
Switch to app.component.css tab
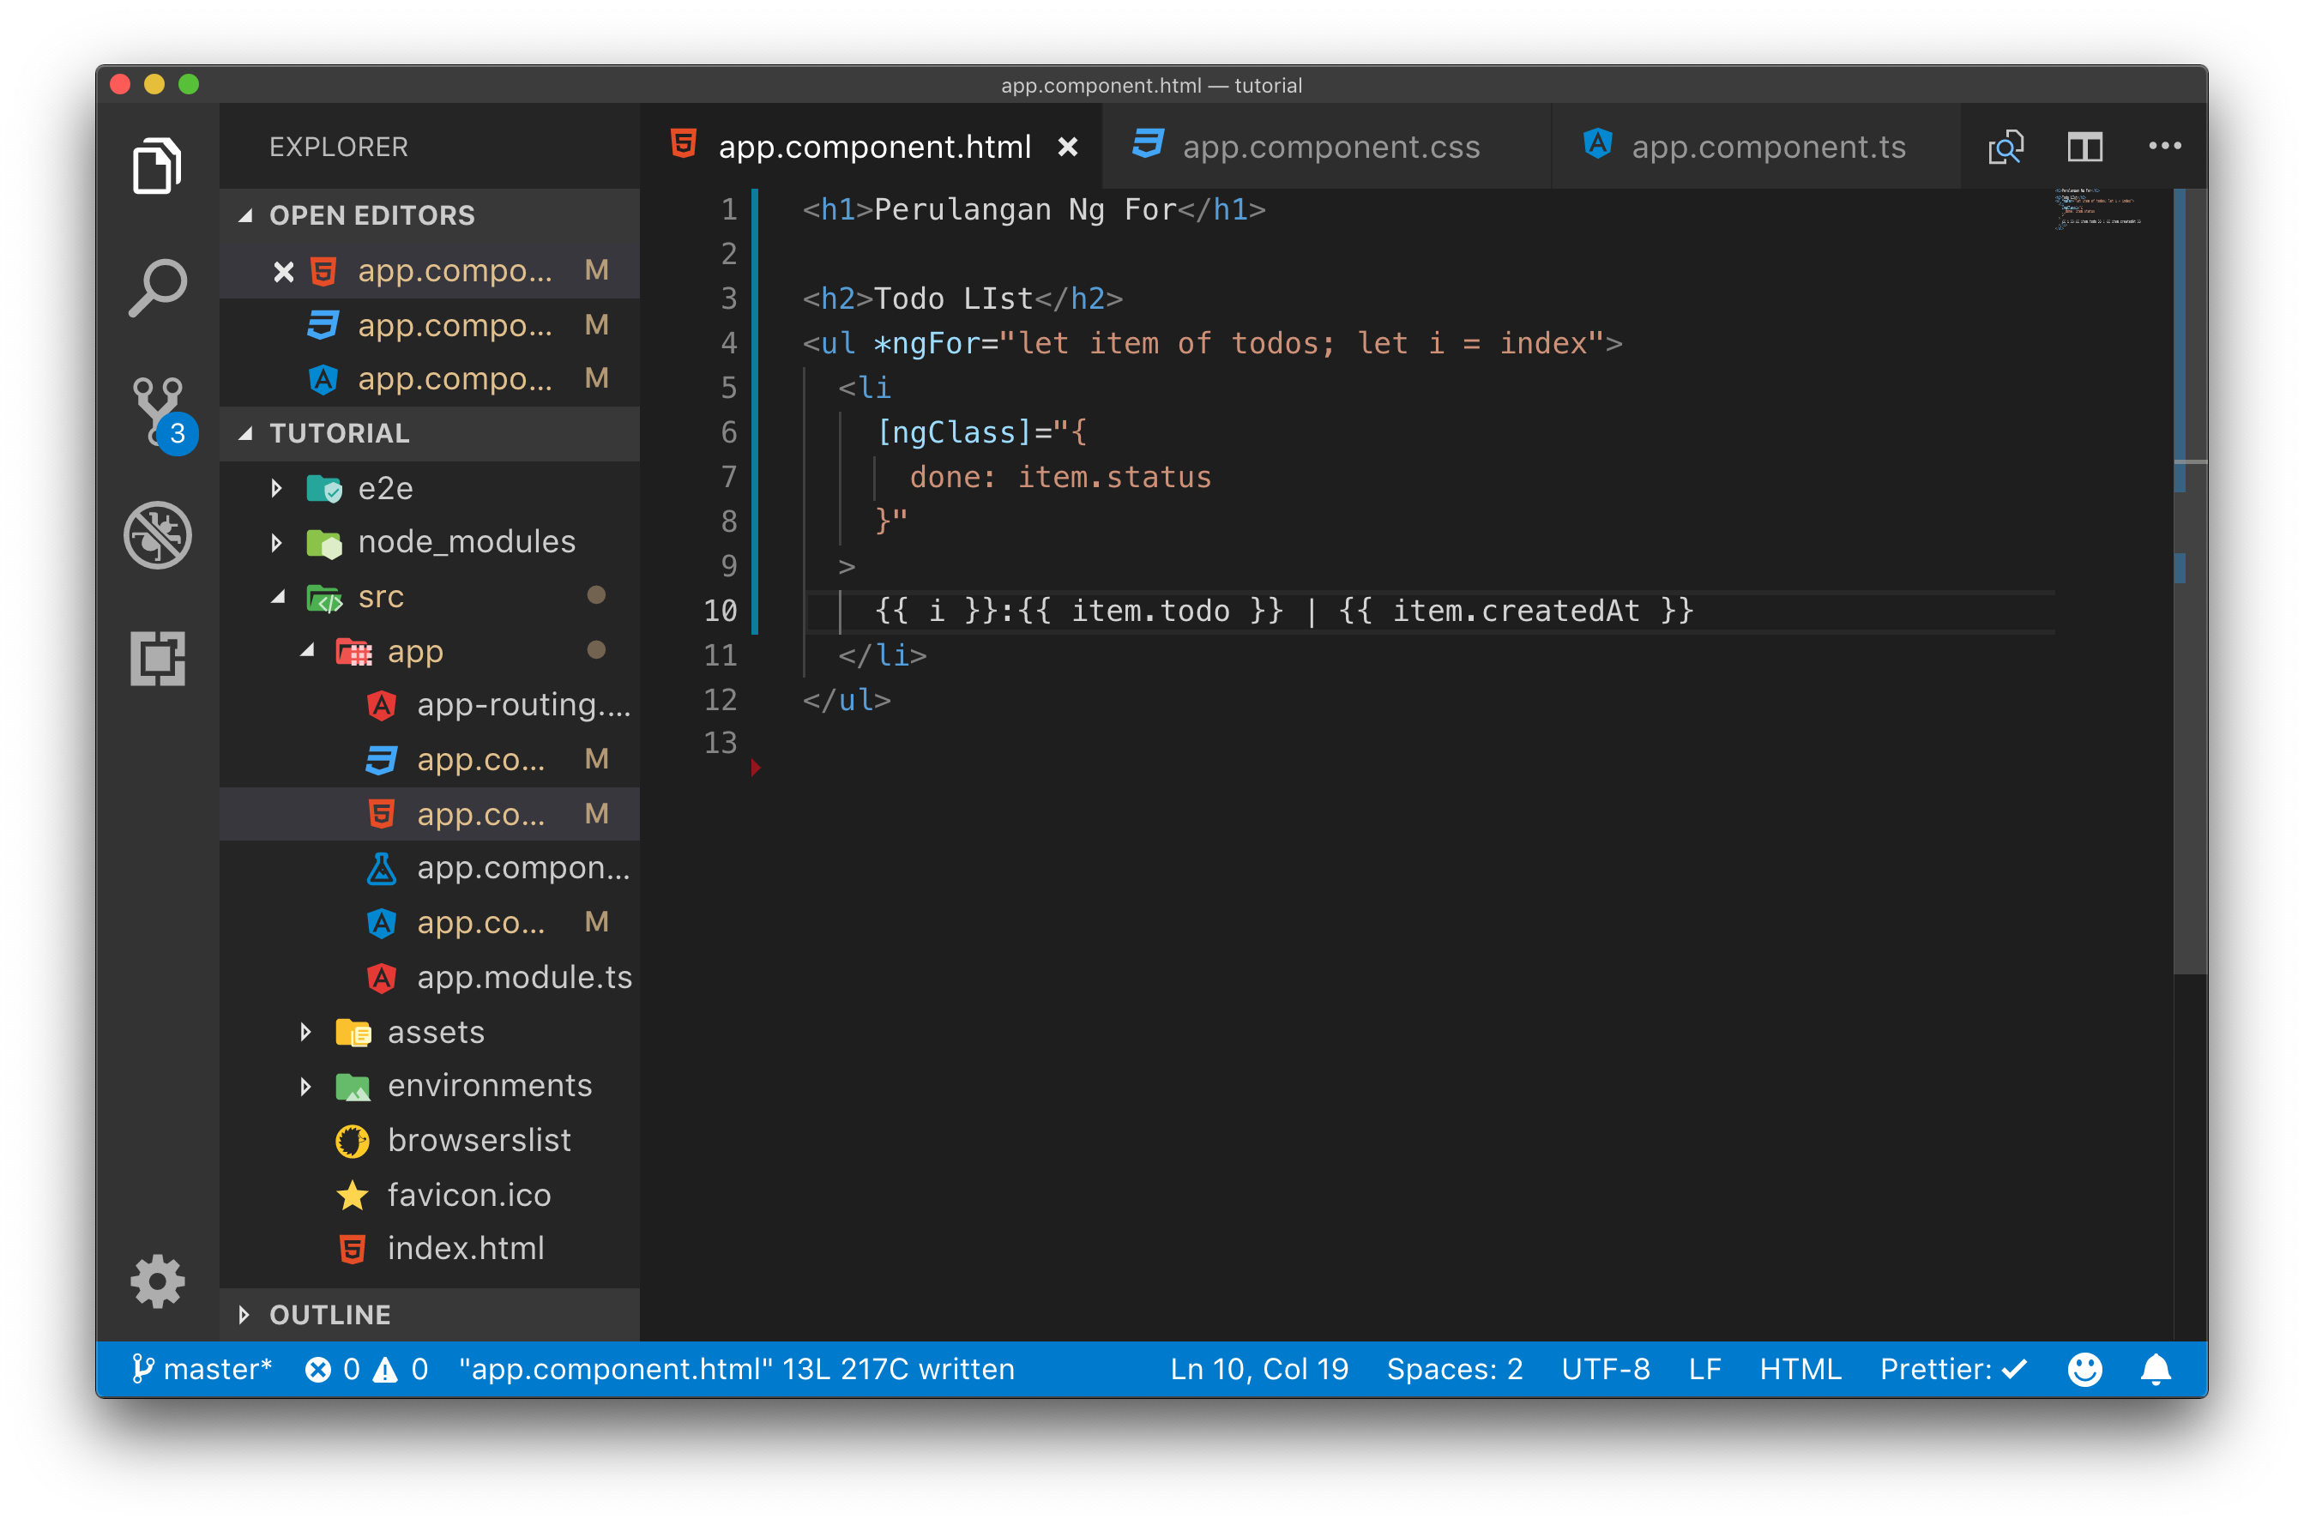[1327, 147]
